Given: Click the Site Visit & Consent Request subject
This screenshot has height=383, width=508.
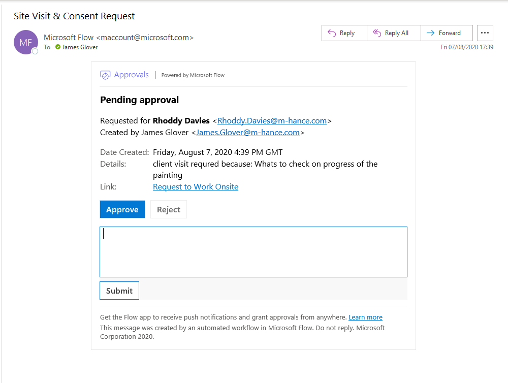Looking at the screenshot, I should tap(74, 16).
